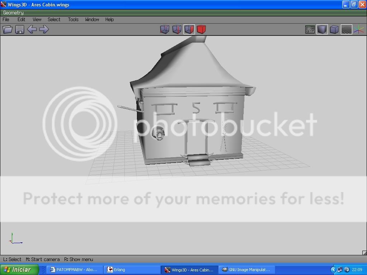The width and height of the screenshot is (367, 275).
Task: Toggle the colored axes display icon
Action: click(358, 29)
